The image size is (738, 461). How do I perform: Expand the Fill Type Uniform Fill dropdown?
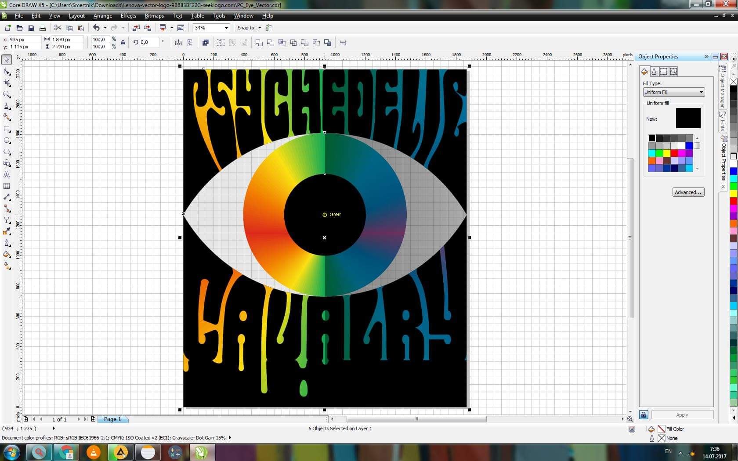(674, 92)
